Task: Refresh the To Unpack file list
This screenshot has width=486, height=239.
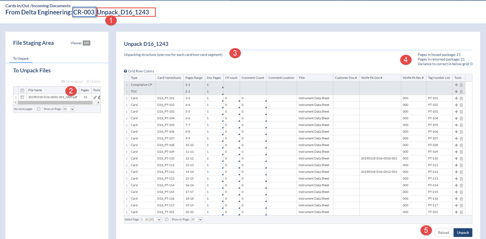Action: pyautogui.click(x=39, y=109)
